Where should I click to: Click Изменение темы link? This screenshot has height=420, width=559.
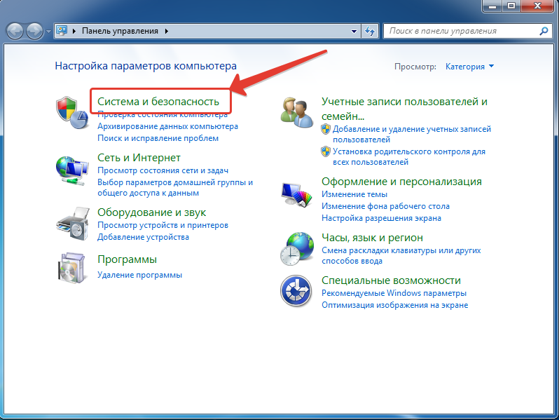click(x=354, y=194)
